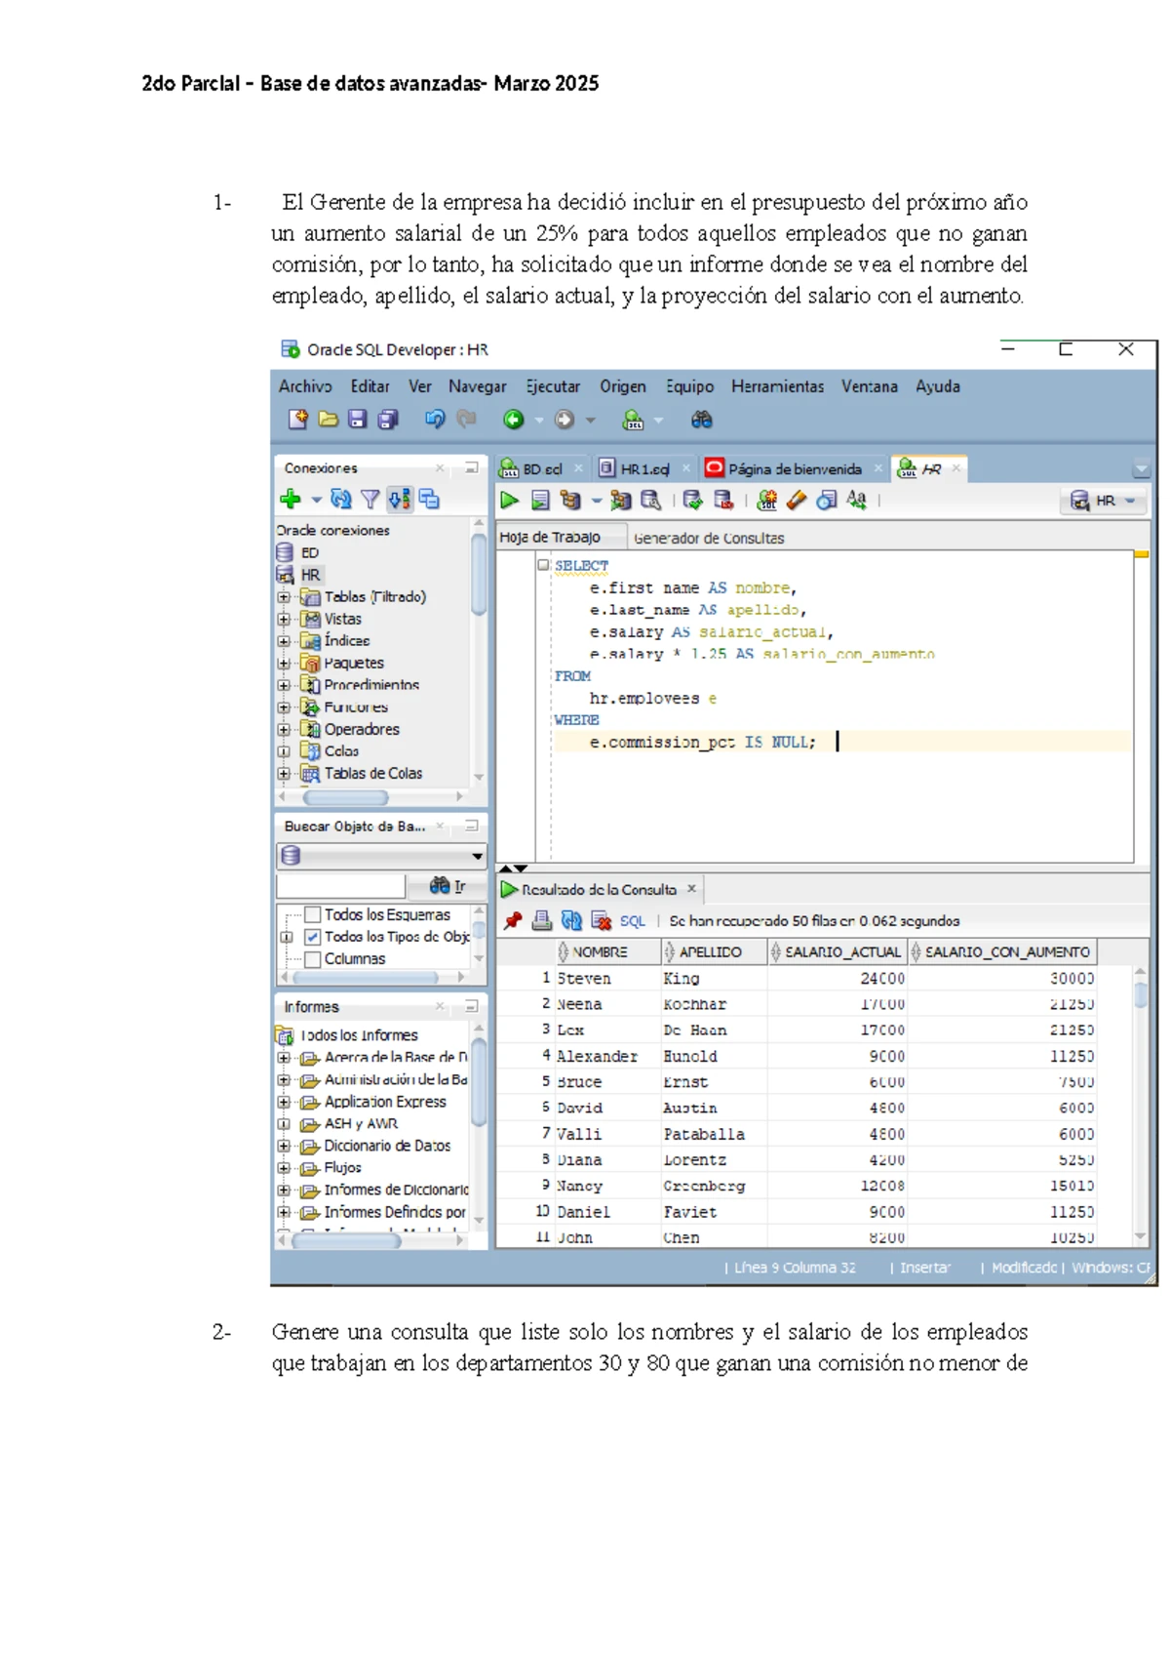
Task: Click the binoculars Find icon in main toolbar
Action: pyautogui.click(x=701, y=420)
